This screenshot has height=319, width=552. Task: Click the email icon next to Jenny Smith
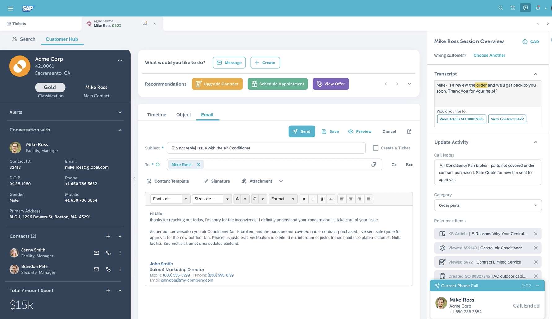coord(96,252)
